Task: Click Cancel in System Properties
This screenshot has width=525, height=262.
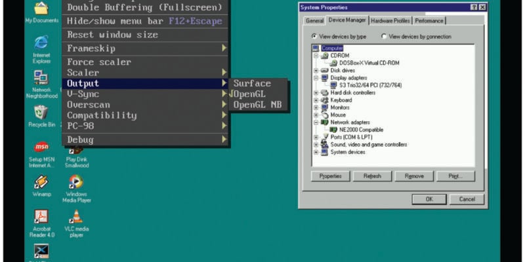Action: pyautogui.click(x=467, y=199)
